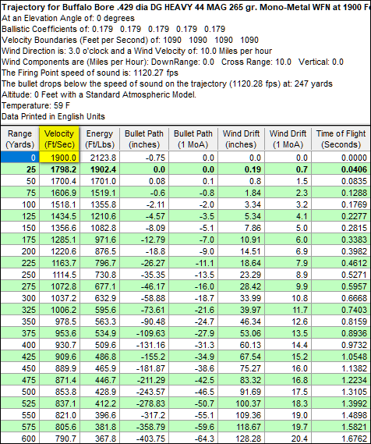The image size is (371, 444).
Task: Click time of flight value 0.0406
Action: point(341,169)
